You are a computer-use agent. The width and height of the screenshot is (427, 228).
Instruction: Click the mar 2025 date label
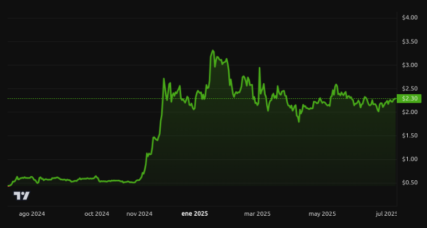(x=257, y=214)
